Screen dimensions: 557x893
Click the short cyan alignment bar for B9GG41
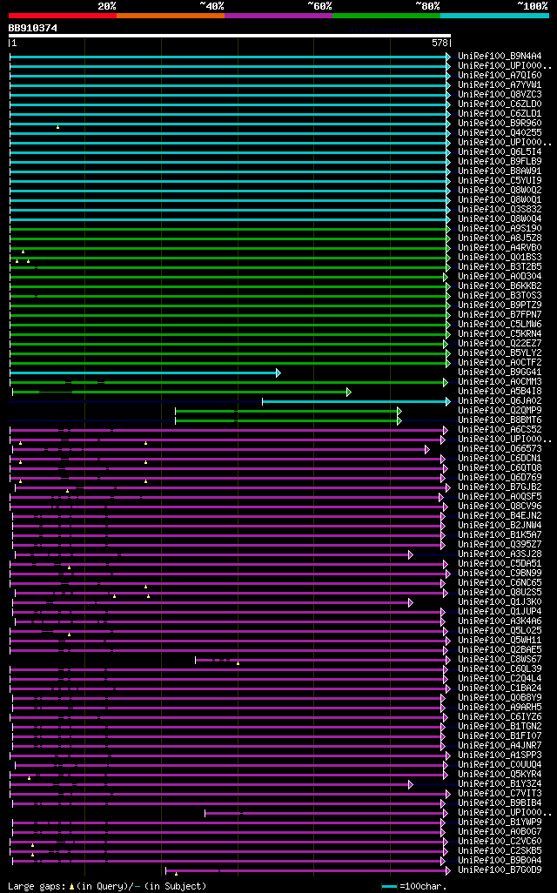pyautogui.click(x=145, y=373)
